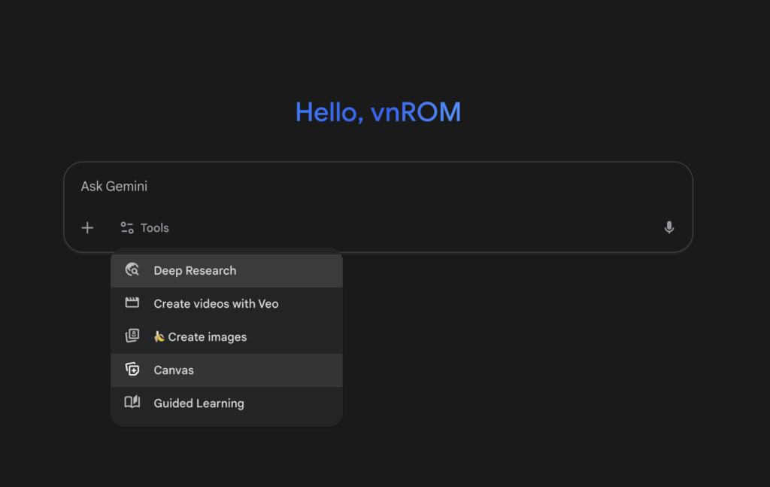Choose Guided Learning in the menu
The image size is (770, 487).
(x=227, y=403)
